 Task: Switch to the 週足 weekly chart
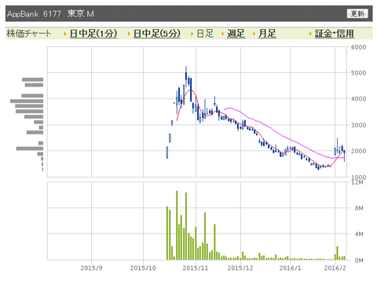coord(236,34)
